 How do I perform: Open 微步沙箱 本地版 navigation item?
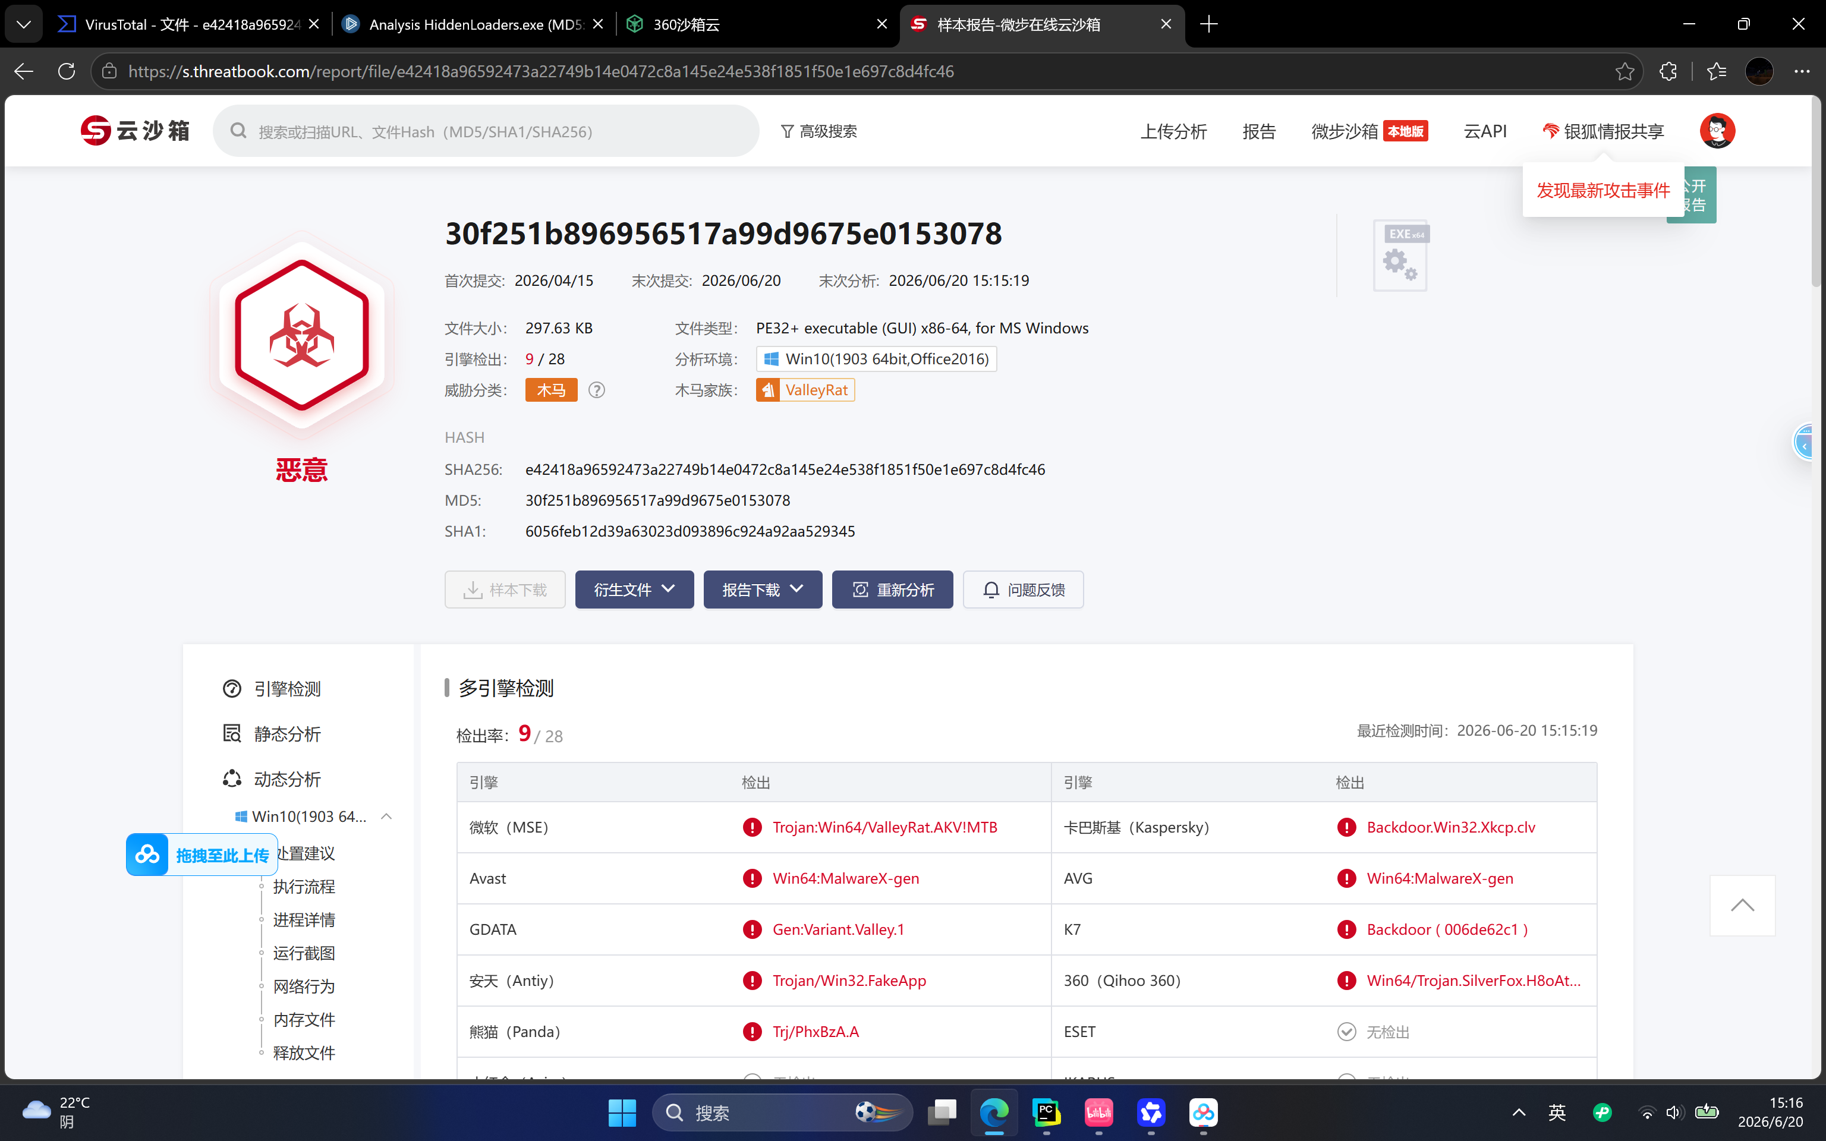point(1369,131)
